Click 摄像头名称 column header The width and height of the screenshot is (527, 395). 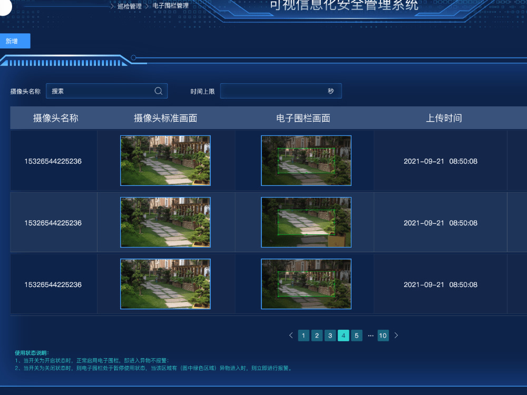[55, 118]
